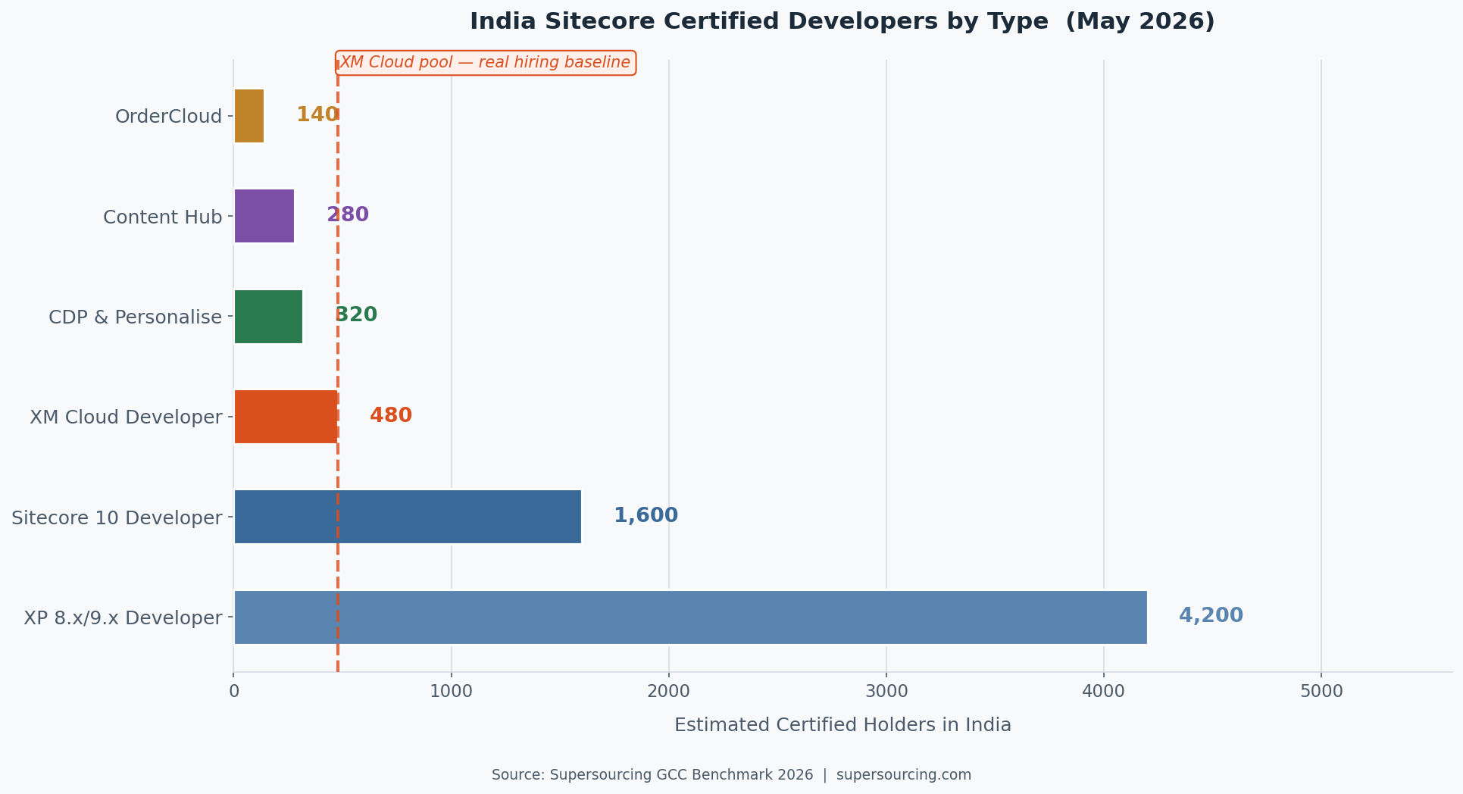The width and height of the screenshot is (1463, 794).
Task: Click the value label 140
Action: tap(317, 115)
